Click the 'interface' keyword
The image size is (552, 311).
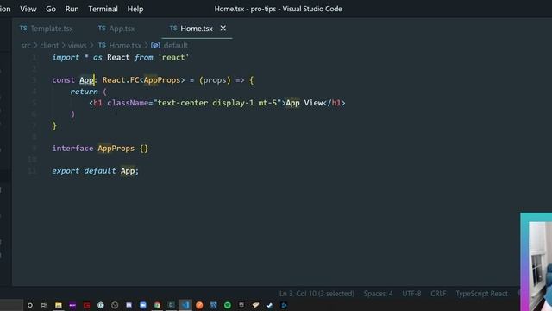72,149
